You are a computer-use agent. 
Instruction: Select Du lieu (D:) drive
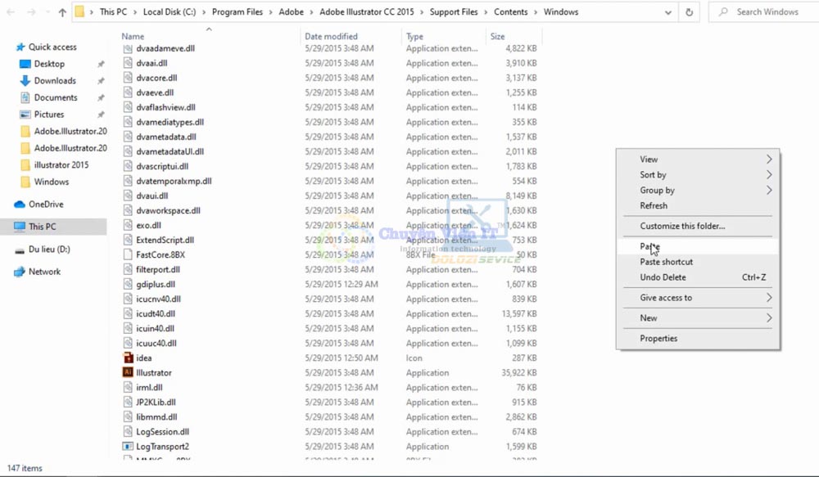point(49,250)
